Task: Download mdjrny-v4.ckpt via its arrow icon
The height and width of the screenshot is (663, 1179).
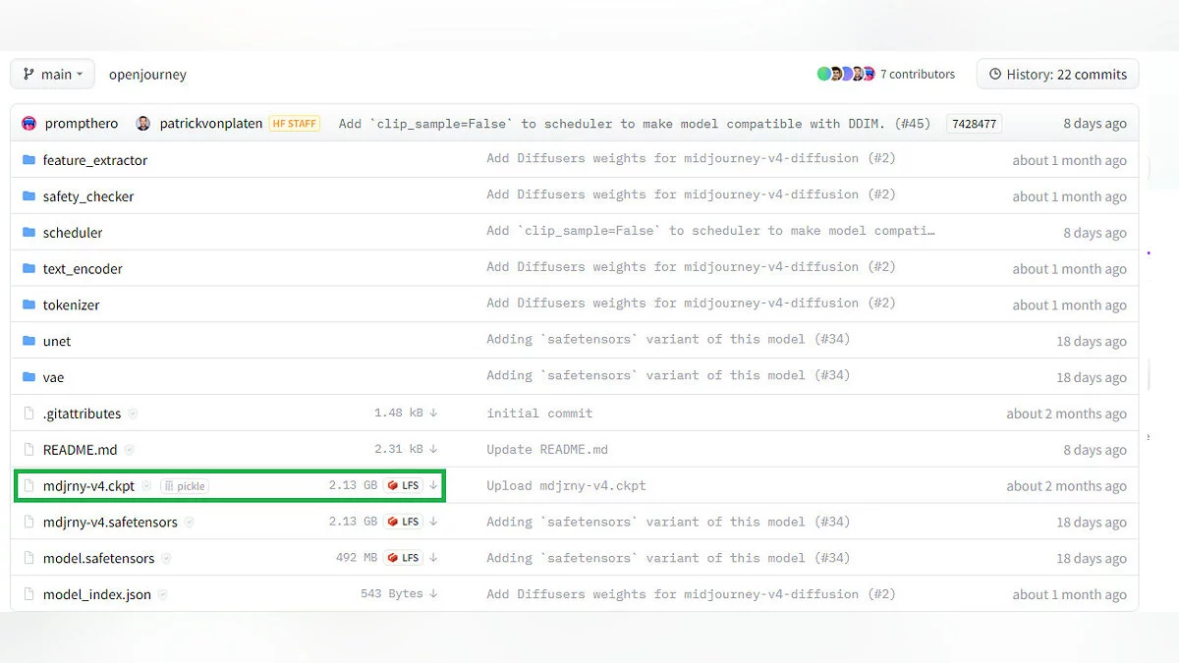Action: point(433,485)
